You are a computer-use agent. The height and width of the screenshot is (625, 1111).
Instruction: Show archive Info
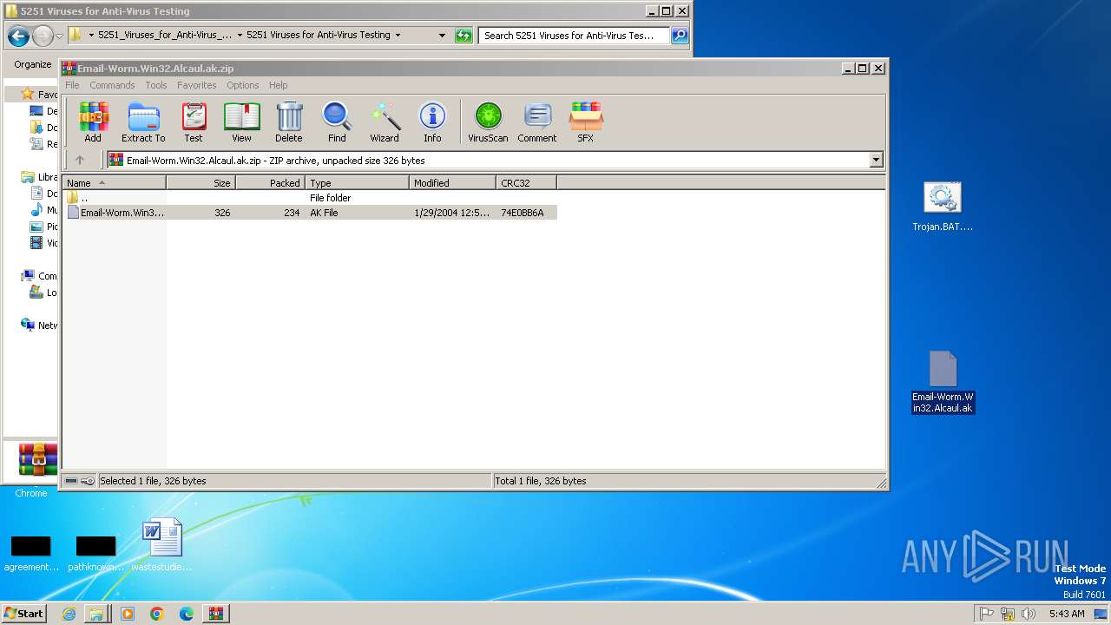point(432,122)
